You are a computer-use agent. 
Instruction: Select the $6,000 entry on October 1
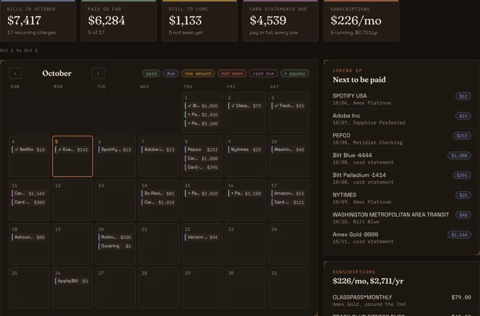[202, 106]
